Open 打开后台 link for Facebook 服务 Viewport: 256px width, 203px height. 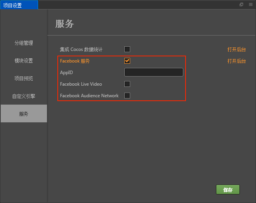tap(237, 61)
